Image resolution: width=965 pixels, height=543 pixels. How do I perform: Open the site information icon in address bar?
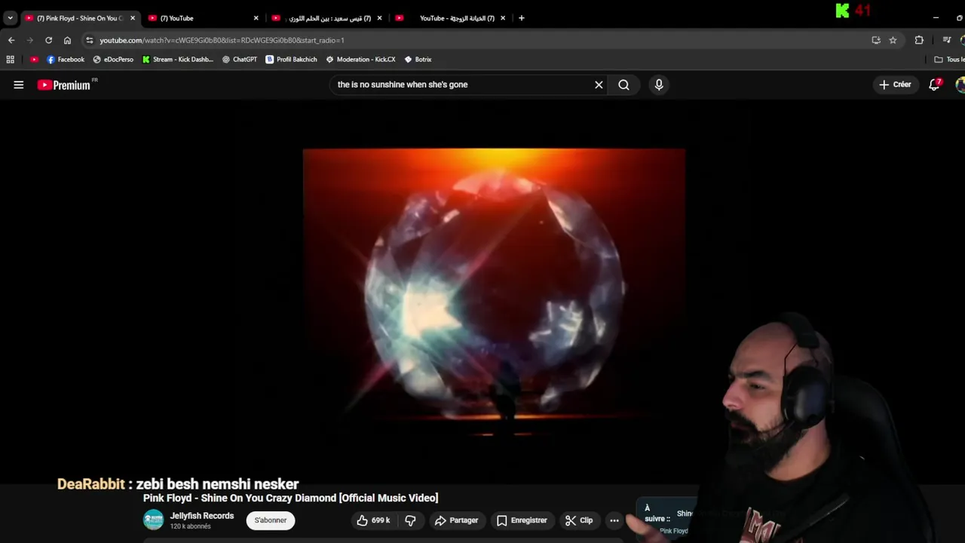coord(90,40)
